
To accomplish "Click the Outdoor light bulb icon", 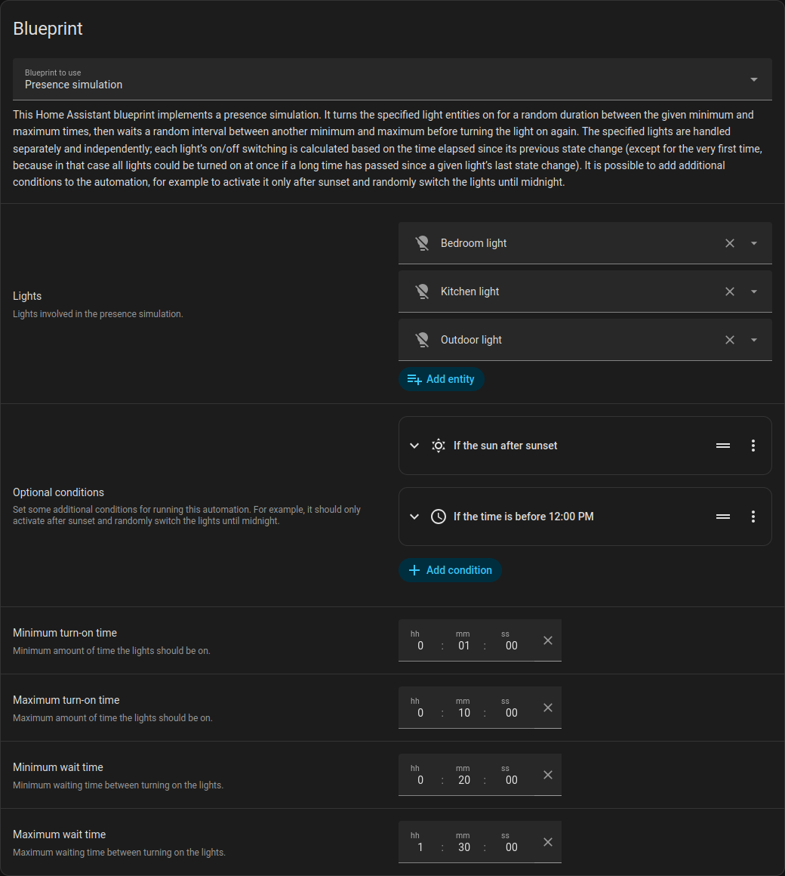I will pos(422,340).
